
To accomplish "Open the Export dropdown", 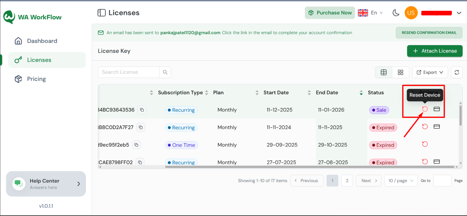I will (x=430, y=72).
